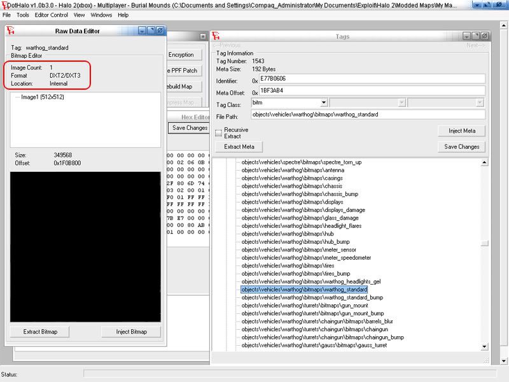Click the Extract Meta button
The height and width of the screenshot is (382, 509).
tap(239, 147)
